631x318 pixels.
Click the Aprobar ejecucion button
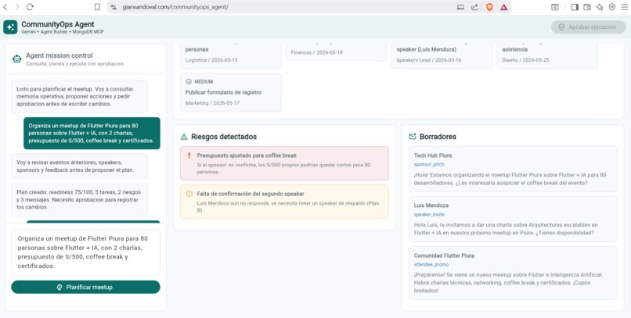[x=588, y=27]
